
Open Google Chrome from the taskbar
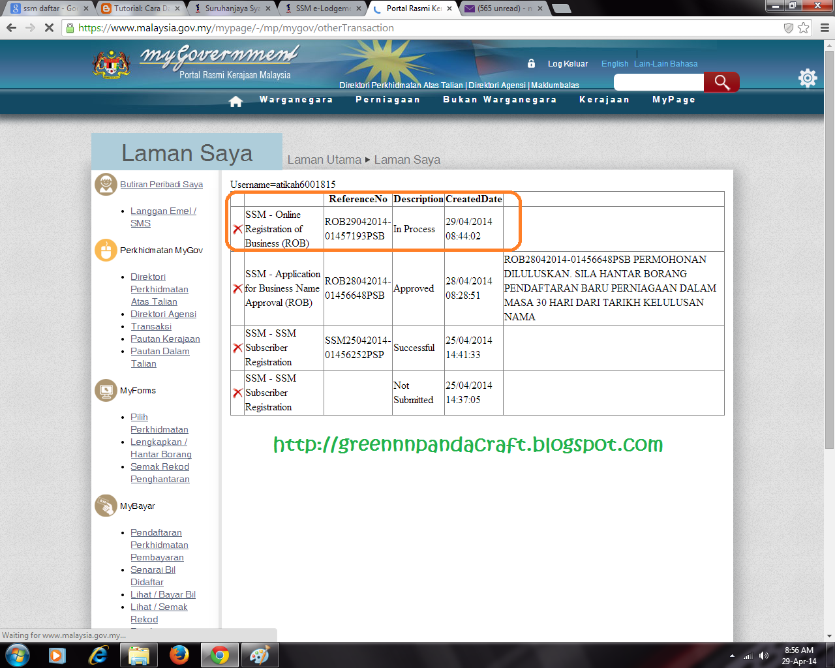(219, 654)
